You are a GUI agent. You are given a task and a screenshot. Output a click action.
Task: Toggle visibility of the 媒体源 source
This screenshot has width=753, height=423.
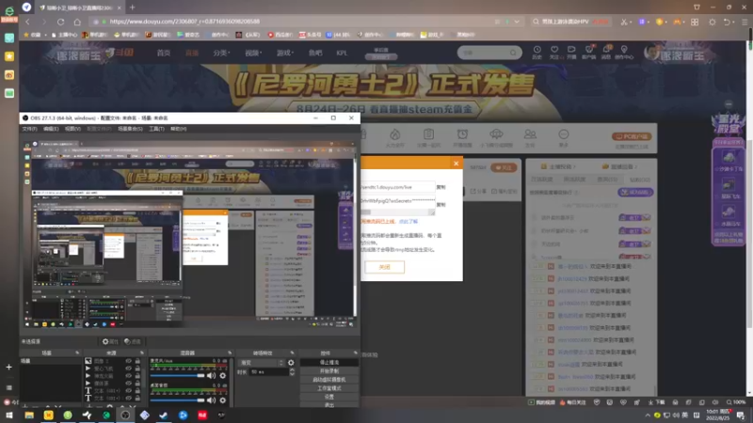click(x=128, y=384)
